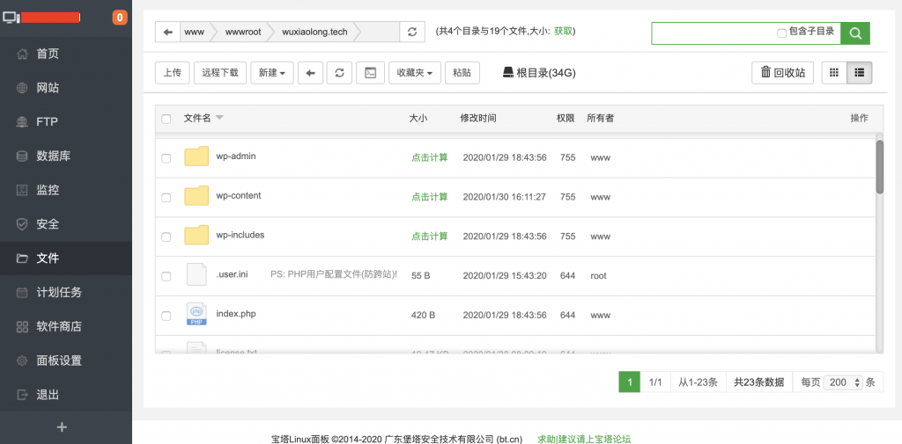Open the wp-content folder icon
902x444 pixels.
click(x=196, y=196)
